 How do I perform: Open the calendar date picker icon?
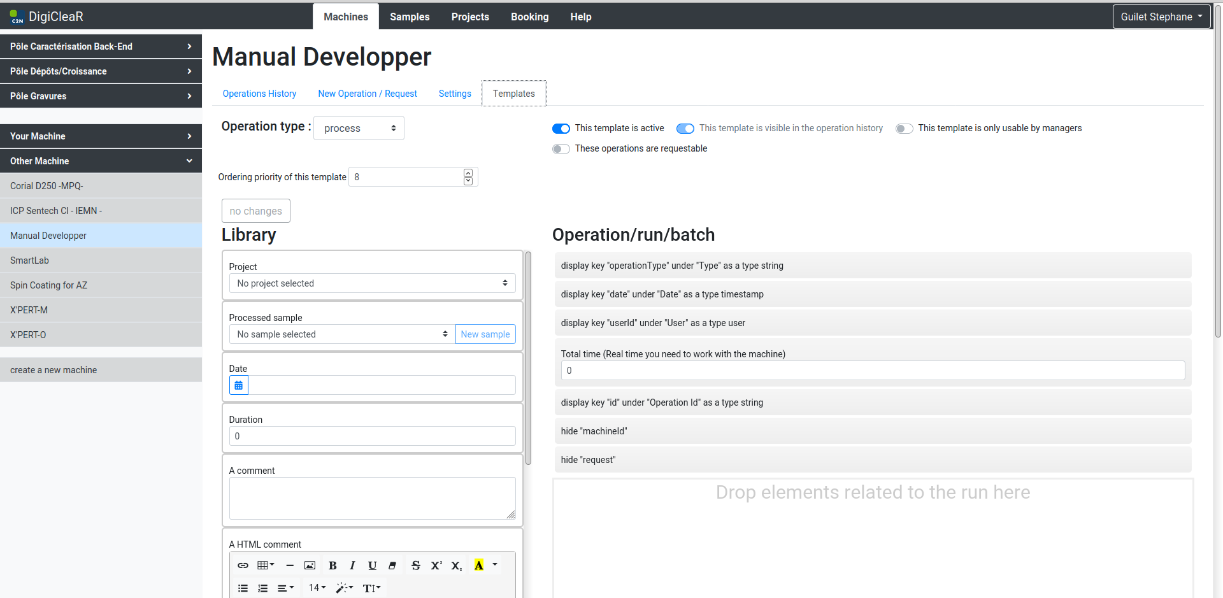pyautogui.click(x=238, y=385)
